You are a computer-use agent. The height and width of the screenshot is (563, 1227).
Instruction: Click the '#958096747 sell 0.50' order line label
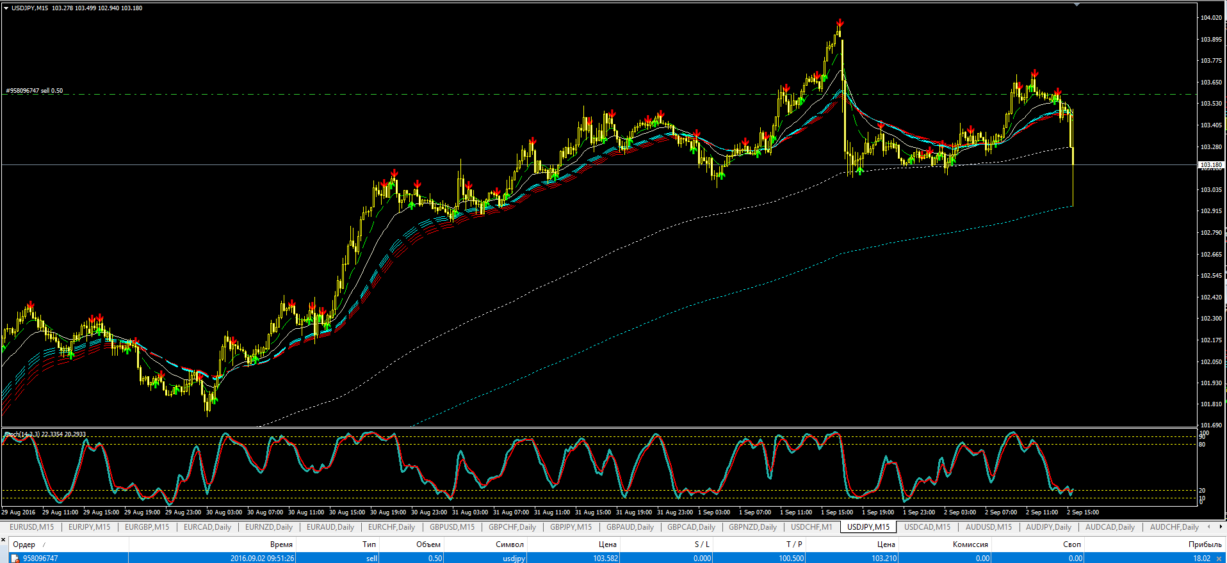tap(35, 91)
